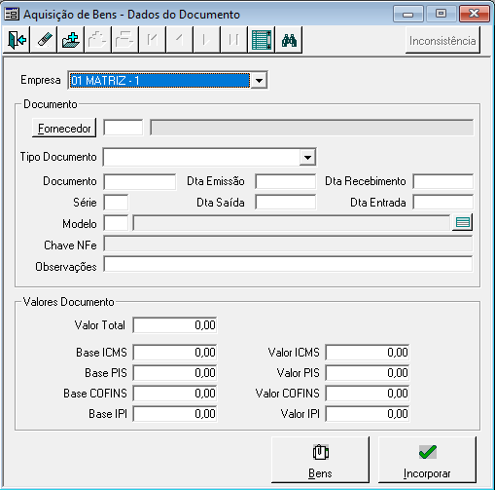Click the Bens button

click(x=320, y=460)
